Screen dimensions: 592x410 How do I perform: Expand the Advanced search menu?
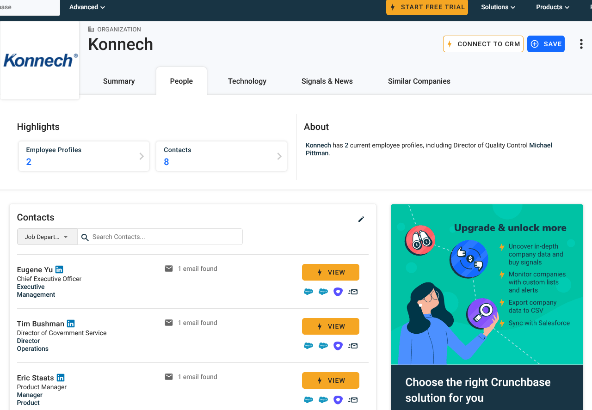click(x=87, y=7)
